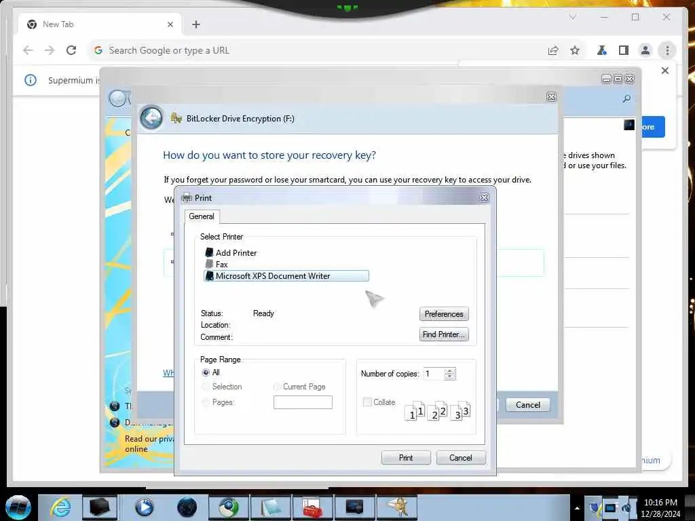Select Add Printer in the printer list

pyautogui.click(x=231, y=252)
